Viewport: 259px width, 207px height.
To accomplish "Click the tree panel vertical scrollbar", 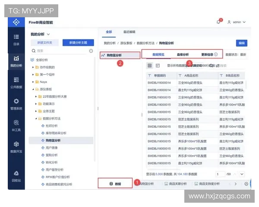I will [x=95, y=109].
